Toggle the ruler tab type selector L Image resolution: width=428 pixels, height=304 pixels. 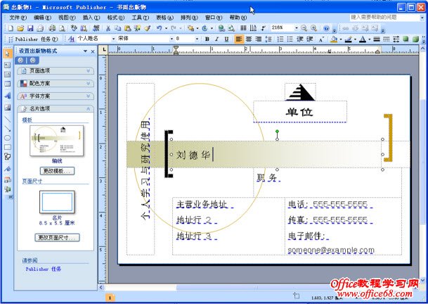tap(104, 50)
